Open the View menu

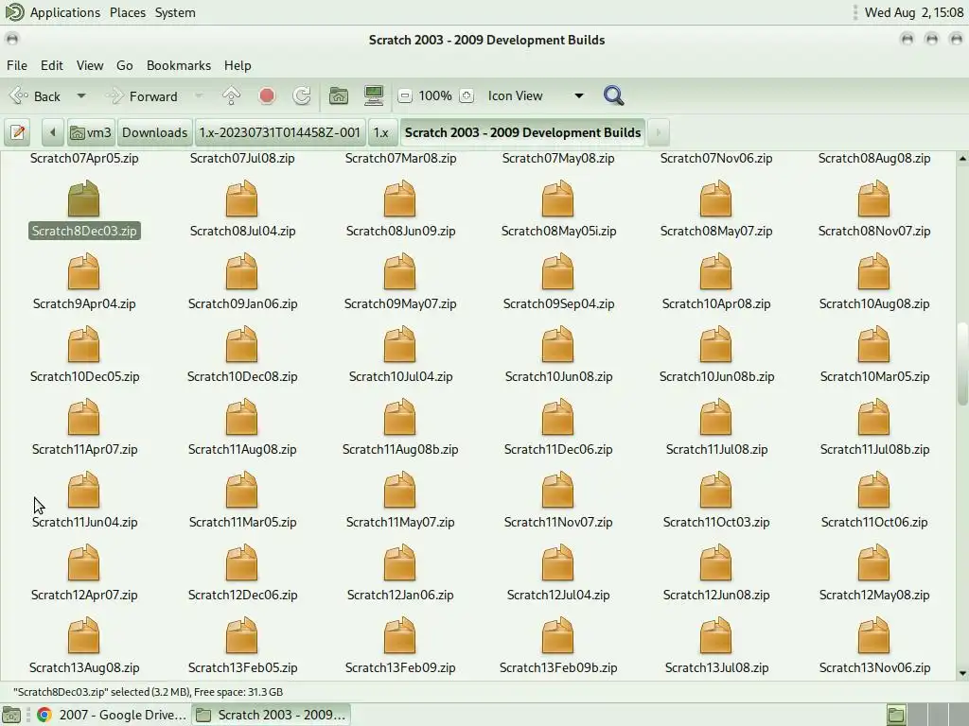[90, 65]
